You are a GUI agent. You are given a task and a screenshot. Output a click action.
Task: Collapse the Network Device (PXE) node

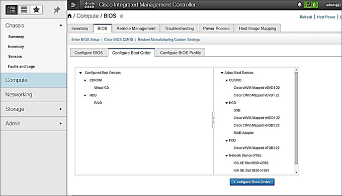(x=226, y=155)
